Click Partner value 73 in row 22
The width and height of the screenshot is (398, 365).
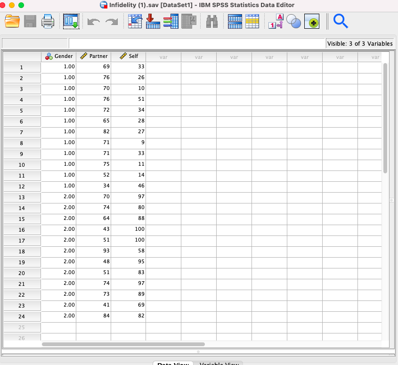coord(94,294)
